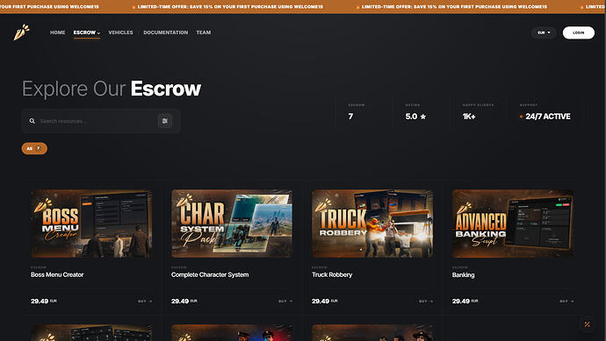Buy the Boss Menu Creator
The height and width of the screenshot is (341, 606).
pyautogui.click(x=145, y=302)
